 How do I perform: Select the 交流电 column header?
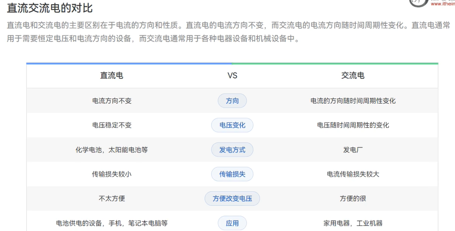pos(353,76)
